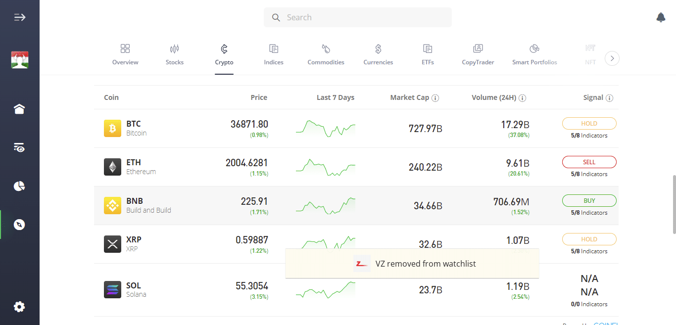The height and width of the screenshot is (325, 676).
Task: Open the notifications bell
Action: point(661,17)
